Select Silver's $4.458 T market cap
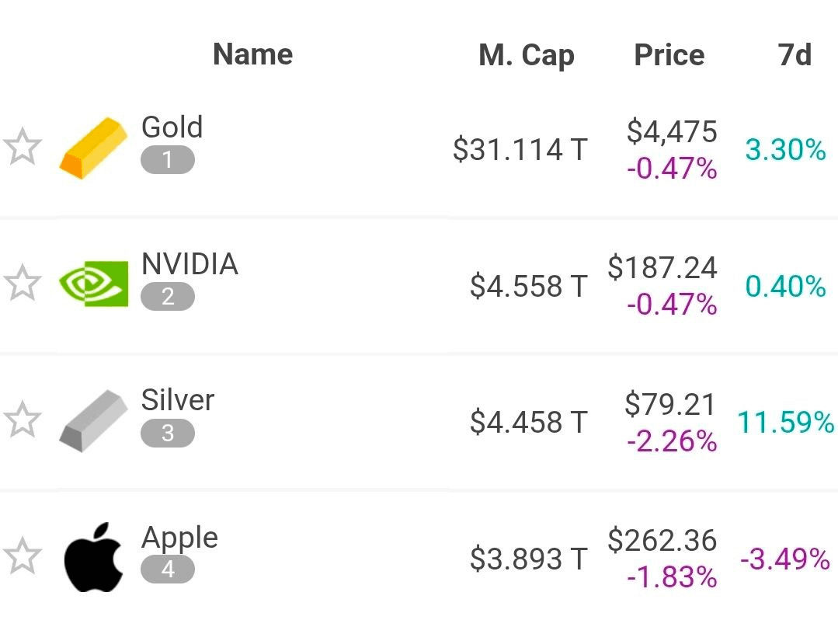This screenshot has height=620, width=838. [x=528, y=422]
